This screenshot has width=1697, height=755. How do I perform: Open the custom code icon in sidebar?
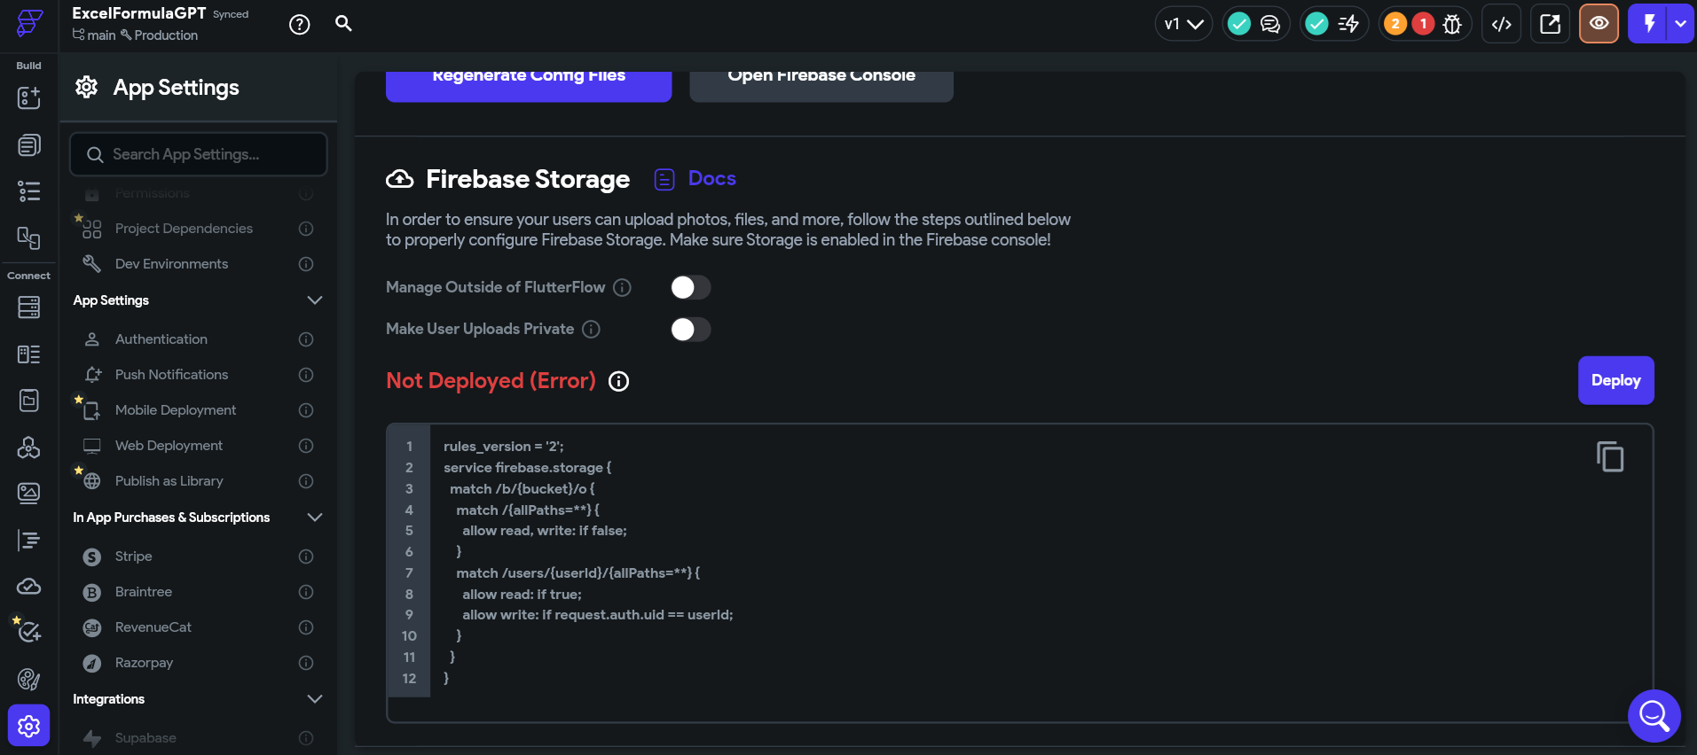29,540
